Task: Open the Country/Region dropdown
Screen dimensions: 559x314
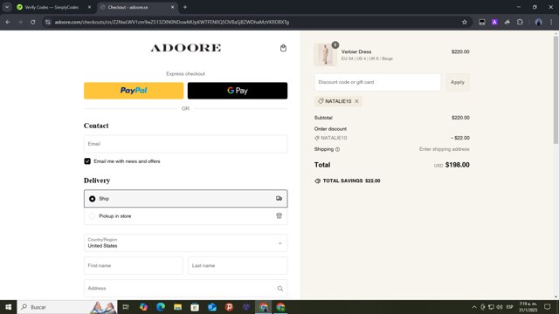Action: click(185, 242)
